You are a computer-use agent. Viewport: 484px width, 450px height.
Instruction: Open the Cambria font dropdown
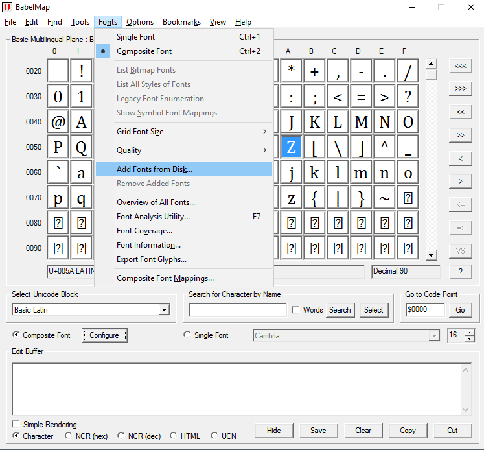(x=434, y=336)
